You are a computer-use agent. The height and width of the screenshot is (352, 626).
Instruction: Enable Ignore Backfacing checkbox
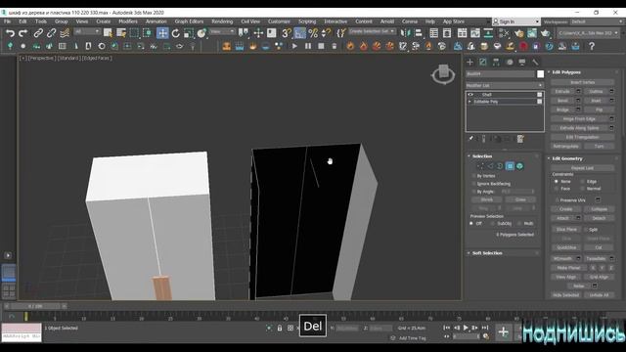(473, 184)
